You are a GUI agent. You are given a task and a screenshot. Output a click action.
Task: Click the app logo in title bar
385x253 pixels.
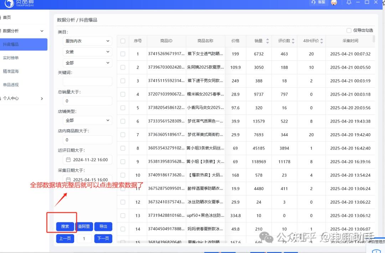[9, 3]
